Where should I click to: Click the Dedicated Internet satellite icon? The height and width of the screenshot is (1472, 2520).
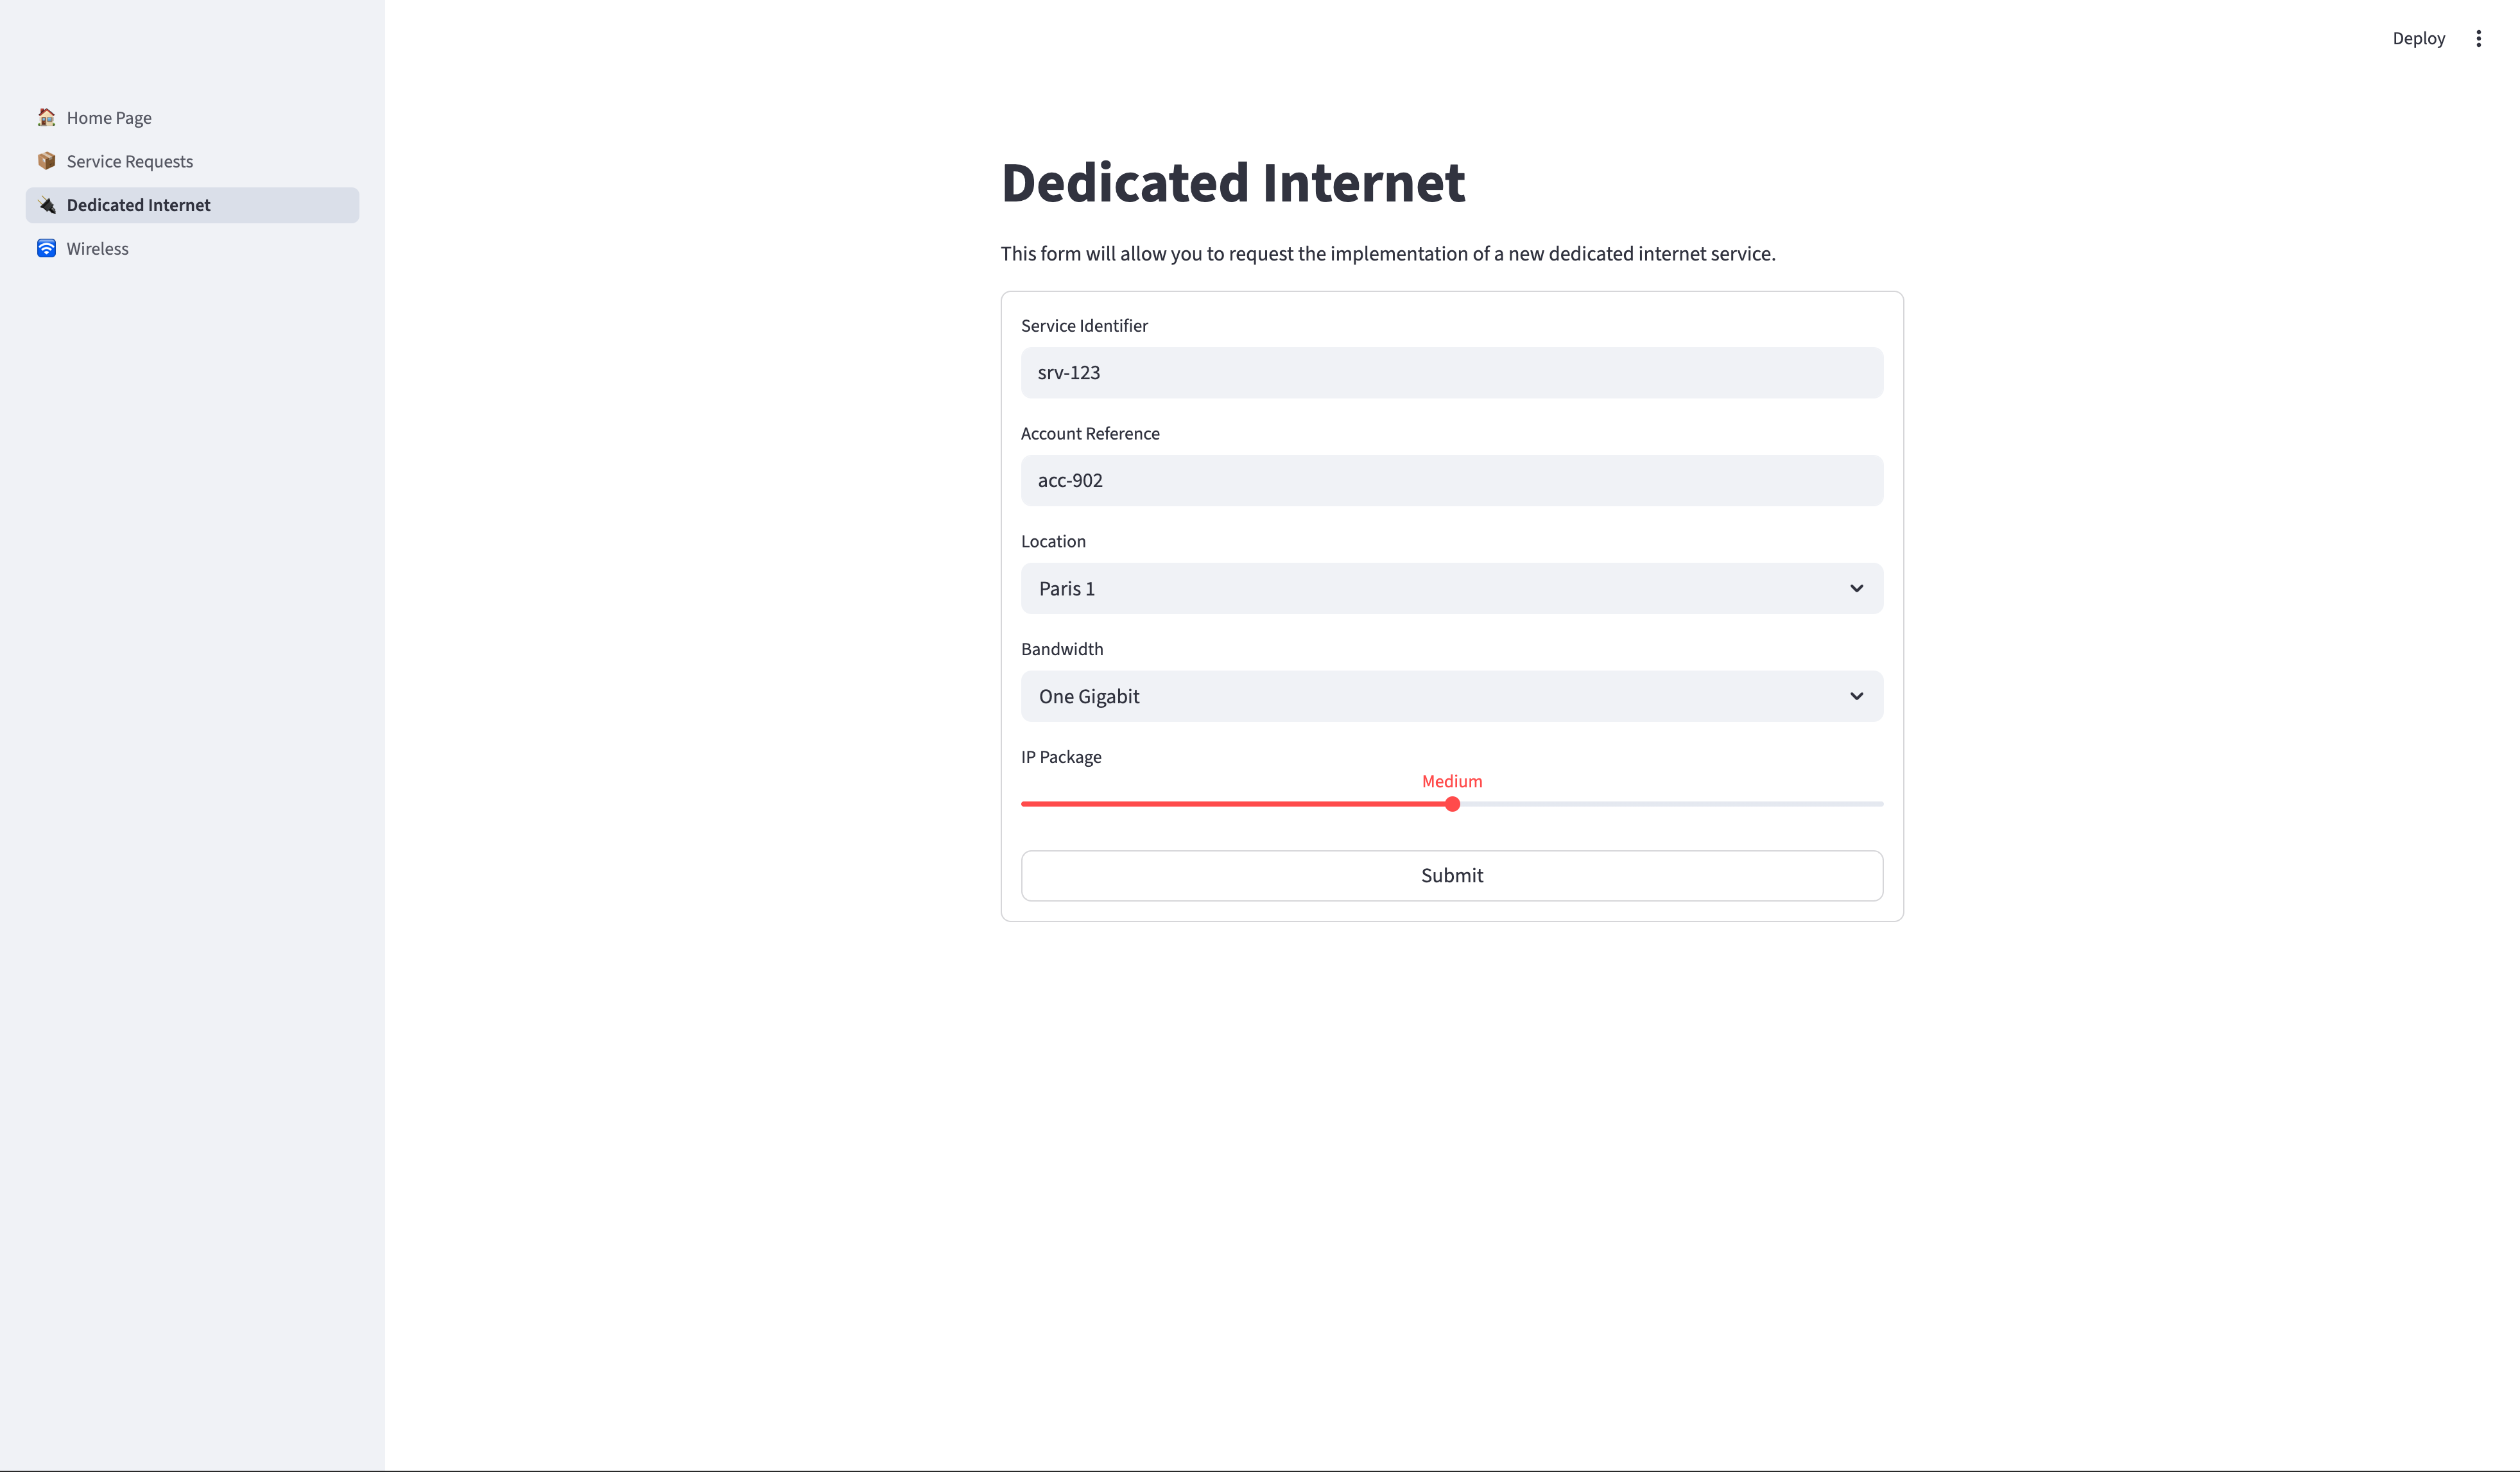coord(46,205)
